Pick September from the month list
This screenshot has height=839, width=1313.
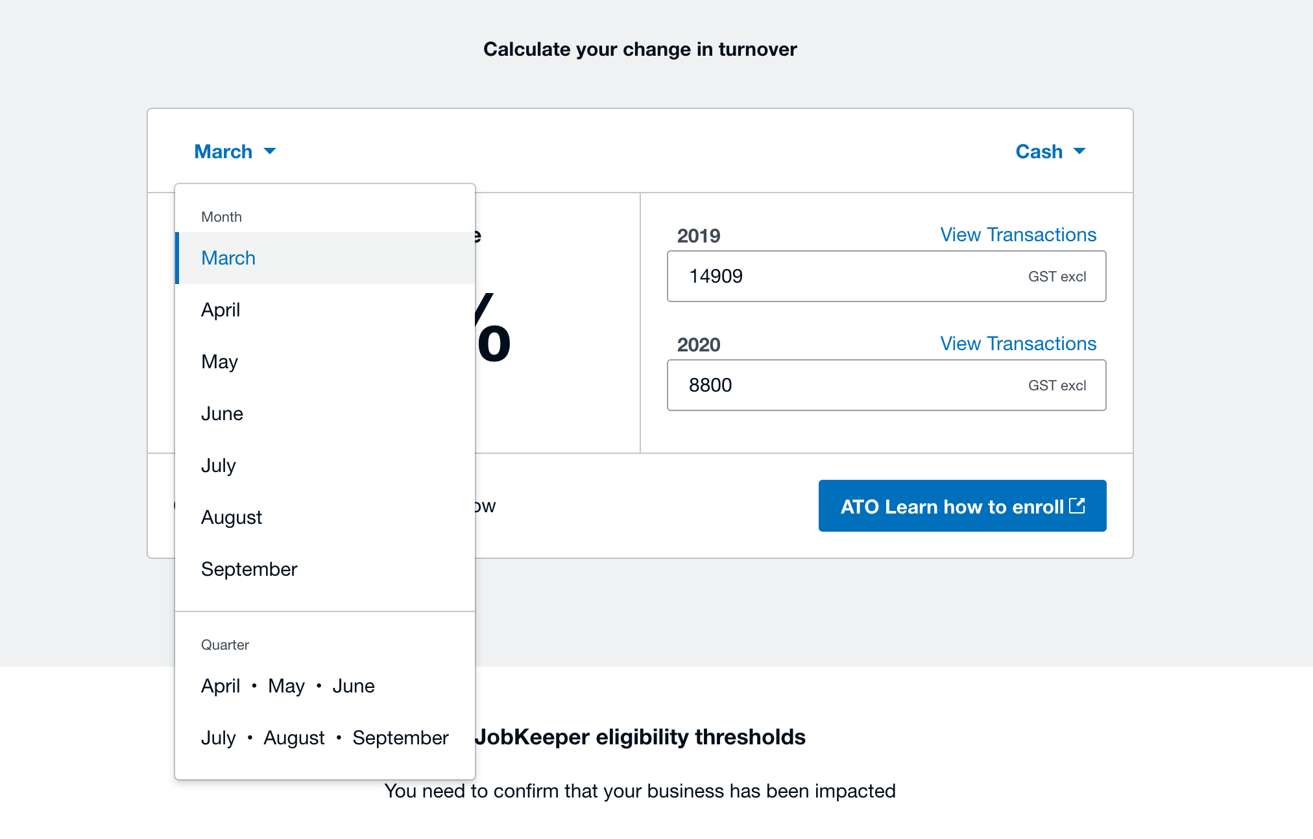(249, 569)
